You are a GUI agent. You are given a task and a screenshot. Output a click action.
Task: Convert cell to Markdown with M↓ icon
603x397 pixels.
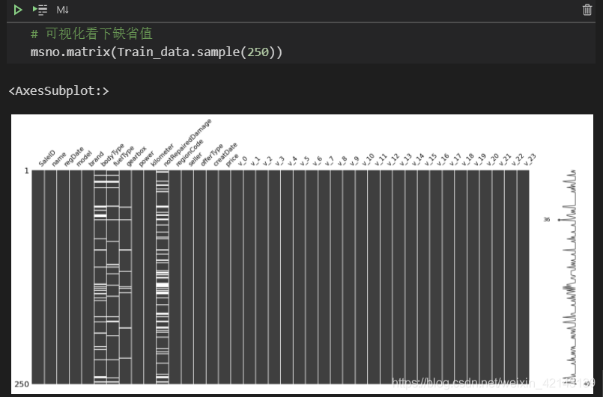(63, 10)
